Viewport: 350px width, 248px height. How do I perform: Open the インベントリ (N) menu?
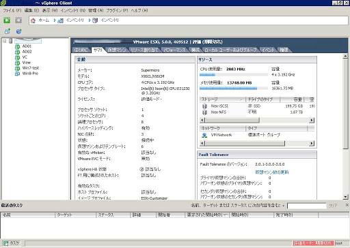pyautogui.click(x=73, y=10)
